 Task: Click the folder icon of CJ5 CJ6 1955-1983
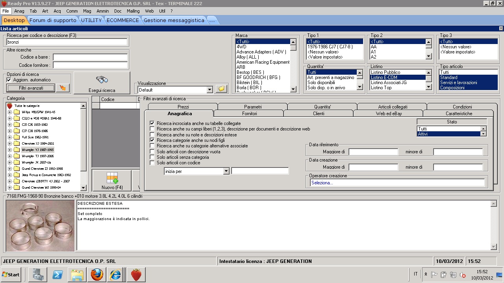point(17,125)
